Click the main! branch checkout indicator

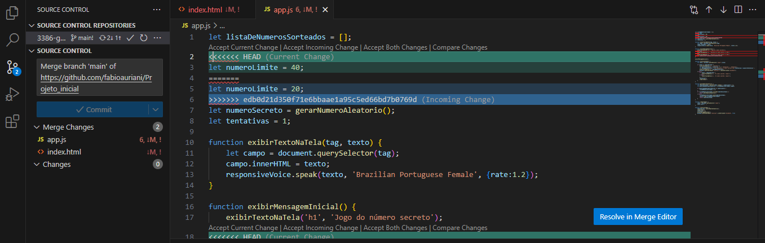(82, 38)
